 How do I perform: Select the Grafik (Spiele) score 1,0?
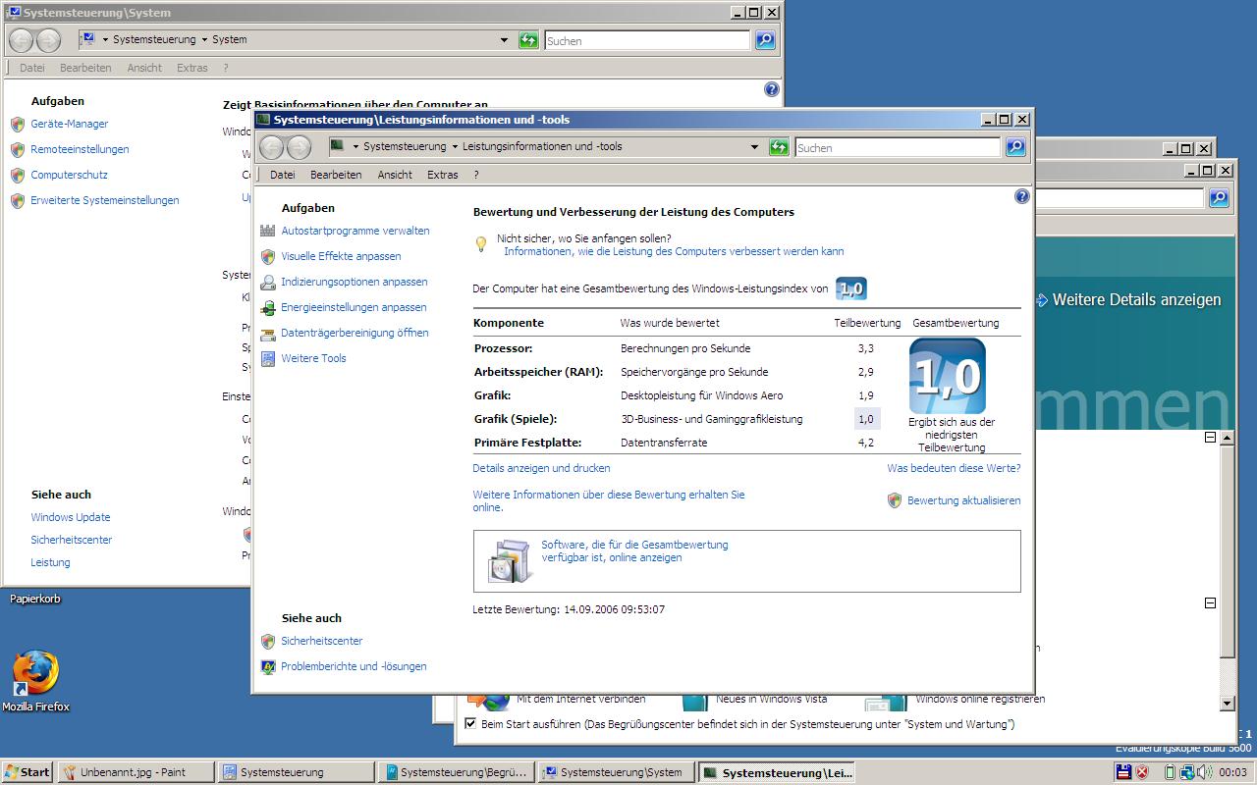point(866,419)
